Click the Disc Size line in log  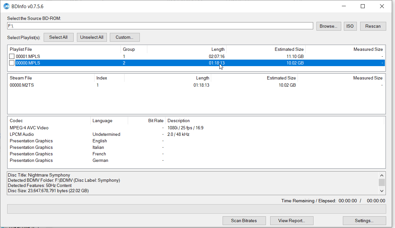(x=48, y=191)
